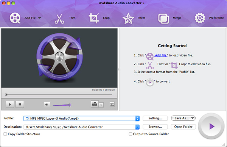Image resolution: width=227 pixels, height=147 pixels.
Task: Click the Open Folder button
Action: (x=183, y=127)
